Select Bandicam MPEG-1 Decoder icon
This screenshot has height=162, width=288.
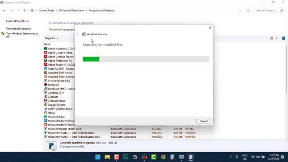45,89
